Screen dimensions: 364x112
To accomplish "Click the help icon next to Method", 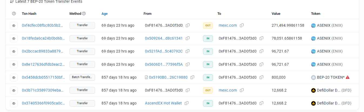I will click(x=84, y=13).
